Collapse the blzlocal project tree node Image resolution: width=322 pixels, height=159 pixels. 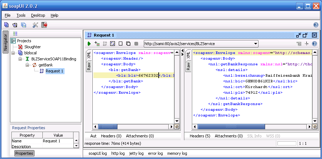(13, 53)
